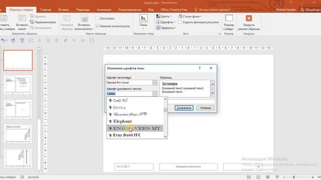The height and width of the screenshot is (180, 321).
Task: Open the Slide Size menu
Action: click(229, 22)
